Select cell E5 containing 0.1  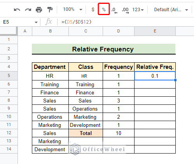coord(155,76)
